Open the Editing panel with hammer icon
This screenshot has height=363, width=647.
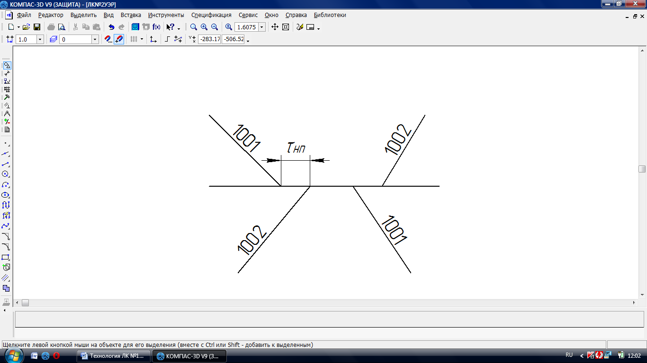coord(7,97)
